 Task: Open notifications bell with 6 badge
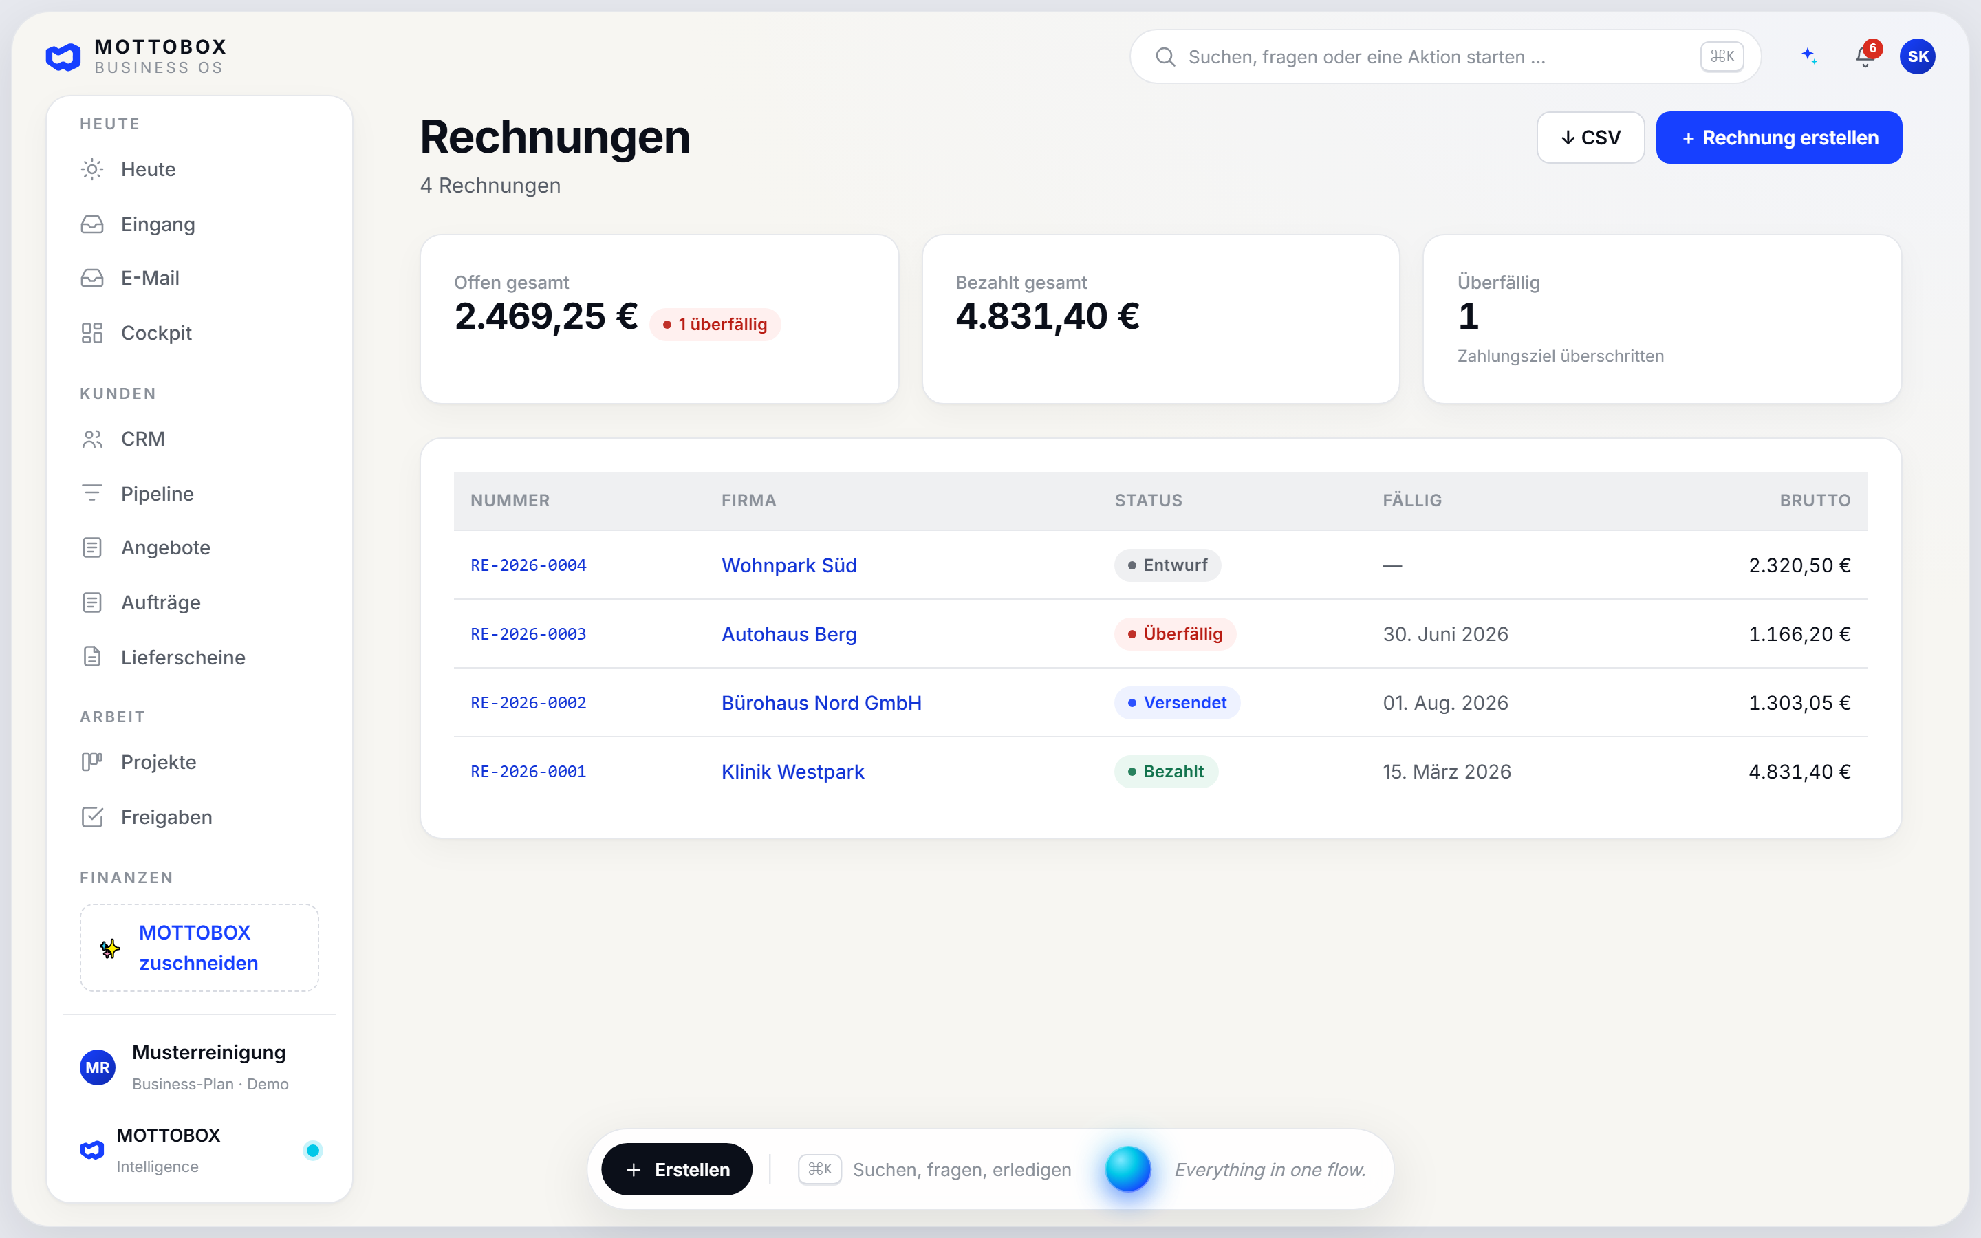tap(1865, 56)
